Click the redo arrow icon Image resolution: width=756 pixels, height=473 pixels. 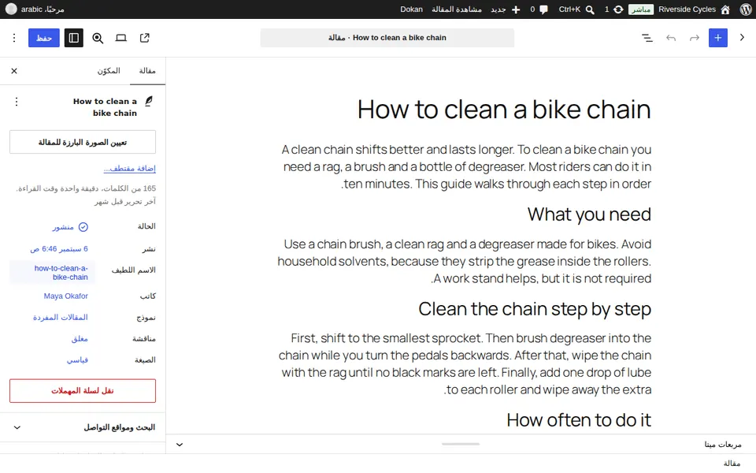pos(695,38)
